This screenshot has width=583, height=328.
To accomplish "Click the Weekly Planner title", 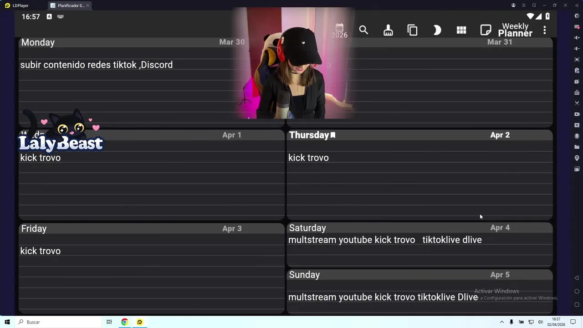I will (x=515, y=30).
